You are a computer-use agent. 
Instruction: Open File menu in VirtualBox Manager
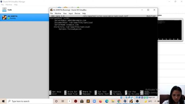[2, 5]
